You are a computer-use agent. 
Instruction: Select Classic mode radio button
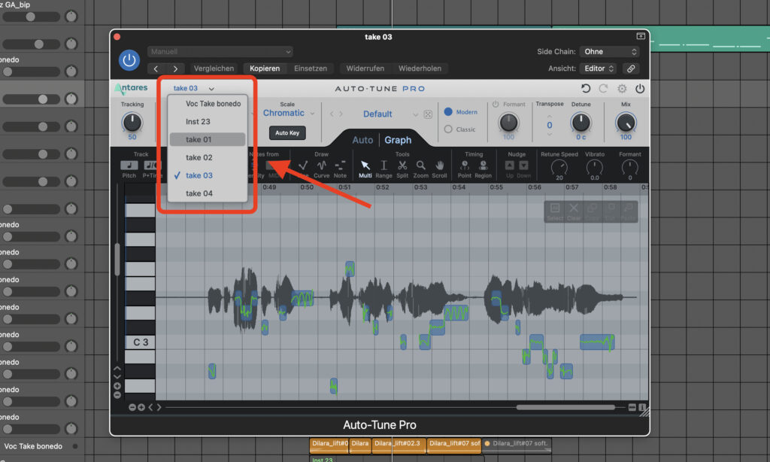coord(448,129)
